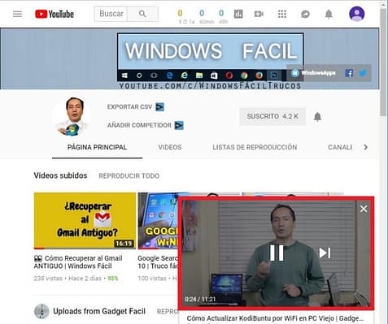The width and height of the screenshot is (388, 324).
Task: Open the vidIQ bar chart stats icon
Action: pos(238,14)
